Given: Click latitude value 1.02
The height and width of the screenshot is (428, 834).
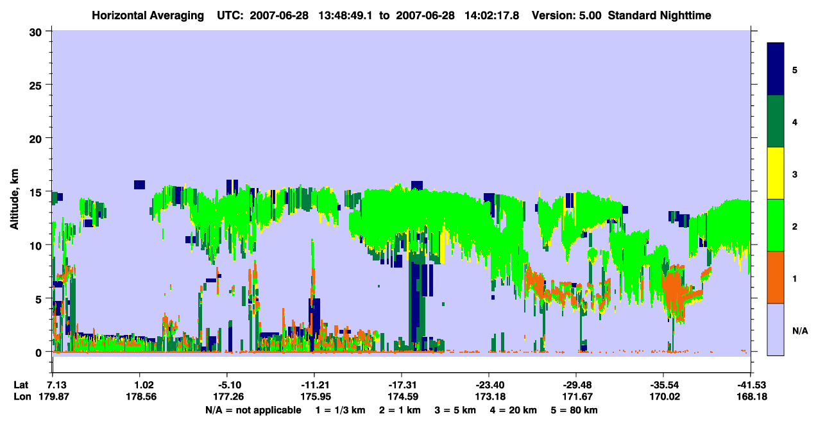Looking at the screenshot, I should tap(139, 385).
